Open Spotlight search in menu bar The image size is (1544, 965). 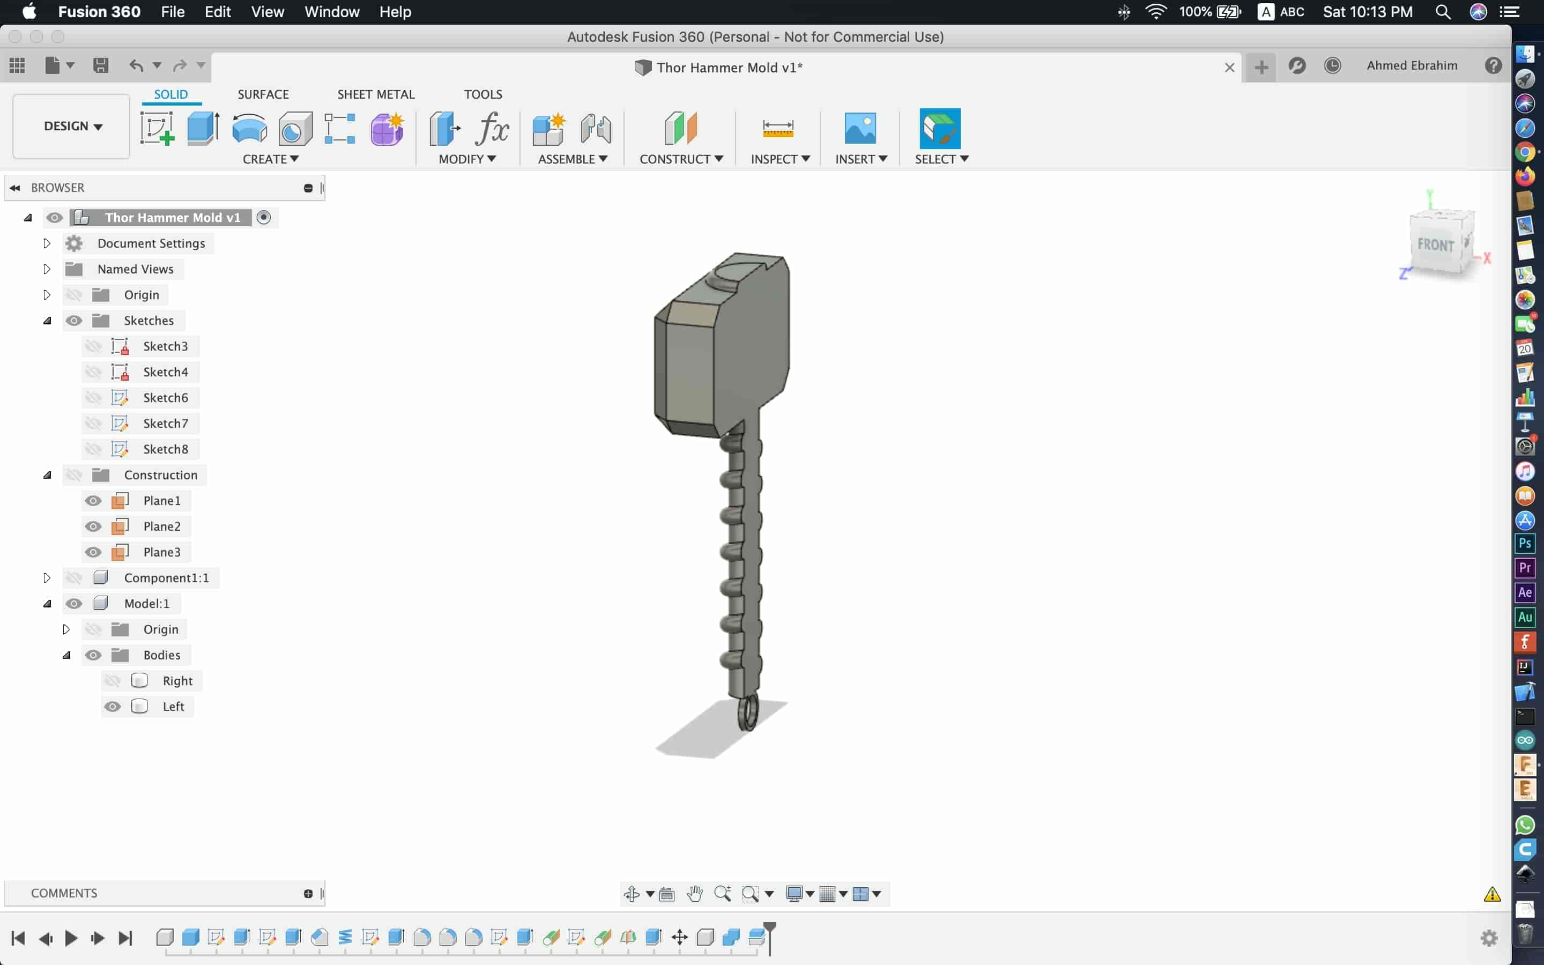[1443, 11]
